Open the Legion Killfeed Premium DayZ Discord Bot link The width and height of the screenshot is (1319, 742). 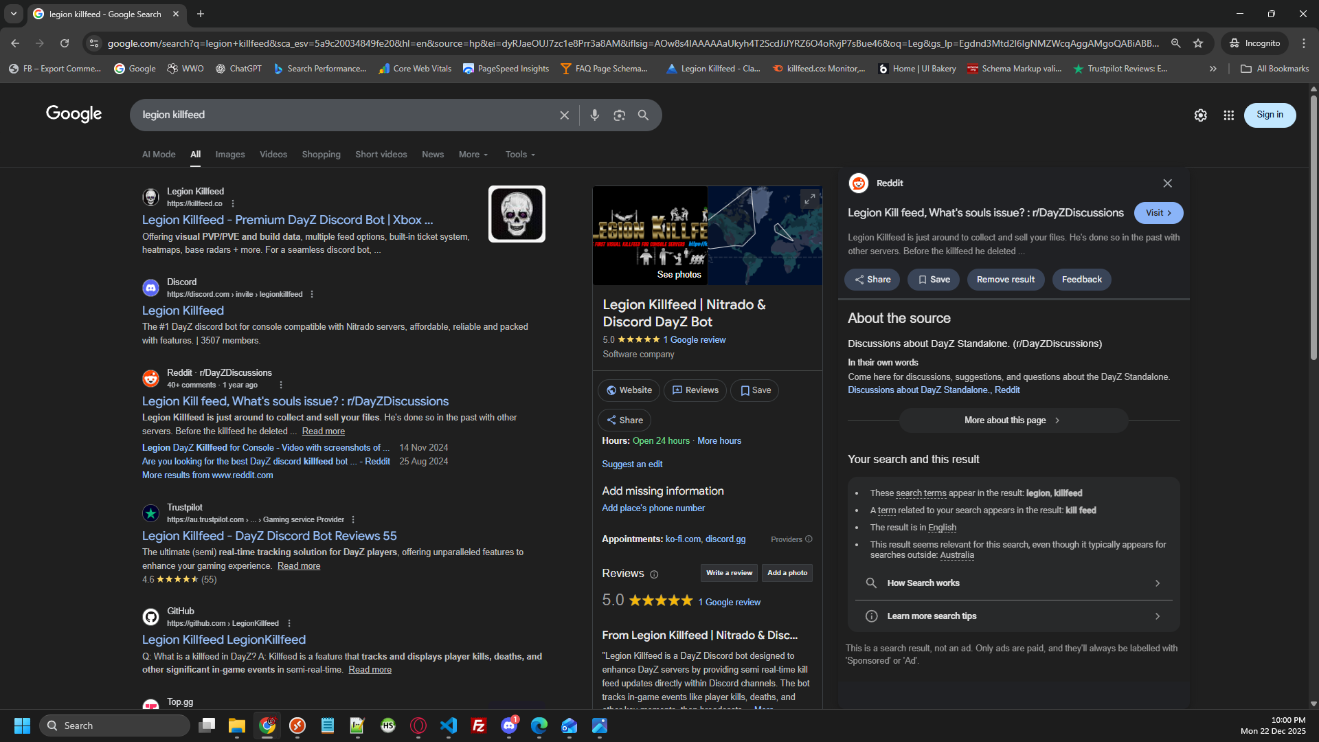point(287,220)
